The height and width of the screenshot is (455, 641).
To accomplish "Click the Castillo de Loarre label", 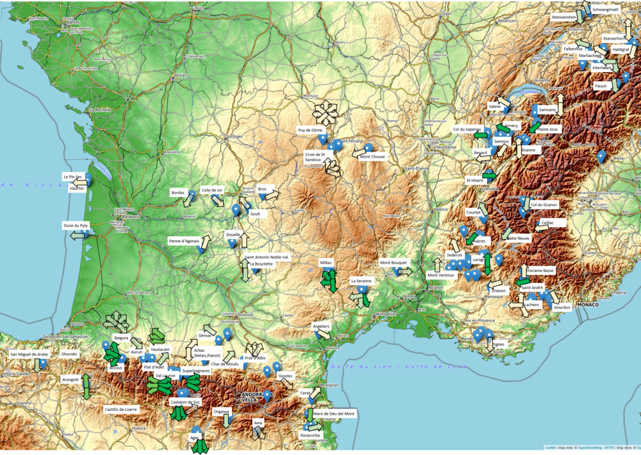I will click(x=121, y=408).
